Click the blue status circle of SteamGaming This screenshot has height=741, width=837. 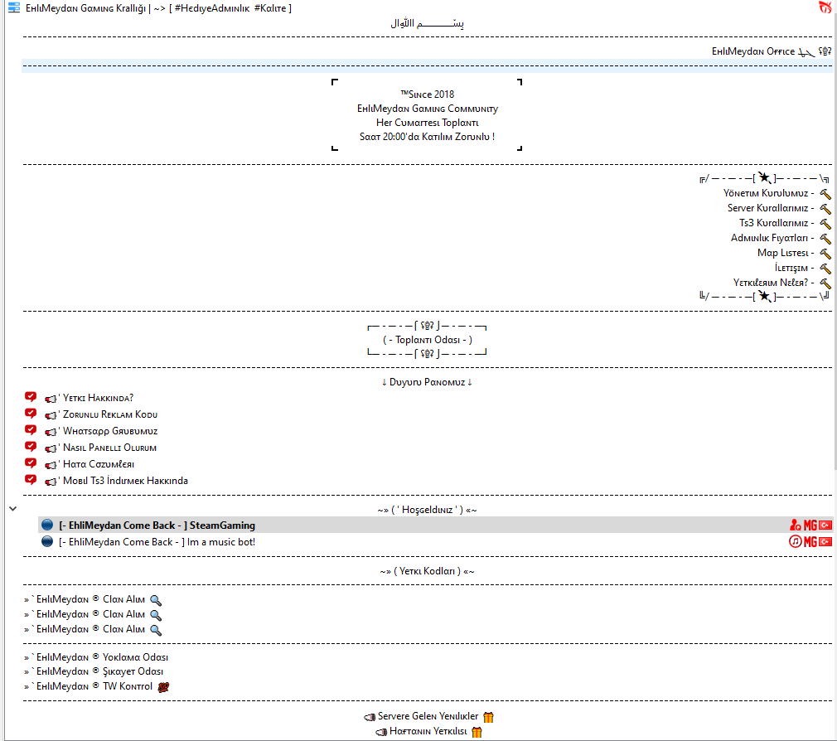click(x=47, y=525)
